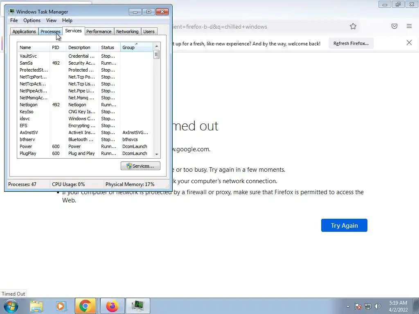Screen dimensions: 419x314
Task: Select the NetPipeActi... service row
Action: [x=85, y=91]
